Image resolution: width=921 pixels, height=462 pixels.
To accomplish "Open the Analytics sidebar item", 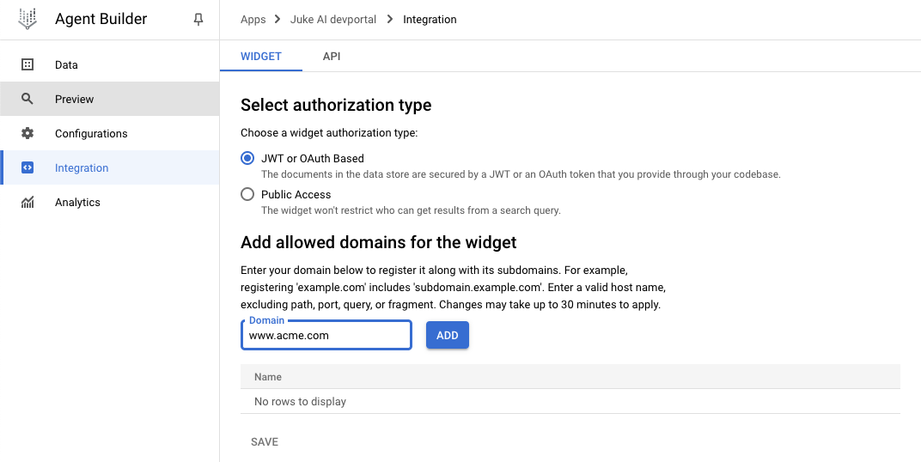I will pos(110,202).
